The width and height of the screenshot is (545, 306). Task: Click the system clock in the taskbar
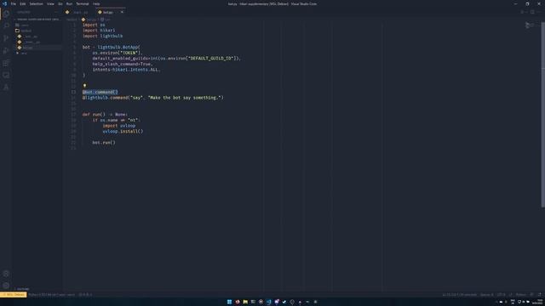pyautogui.click(x=537, y=302)
